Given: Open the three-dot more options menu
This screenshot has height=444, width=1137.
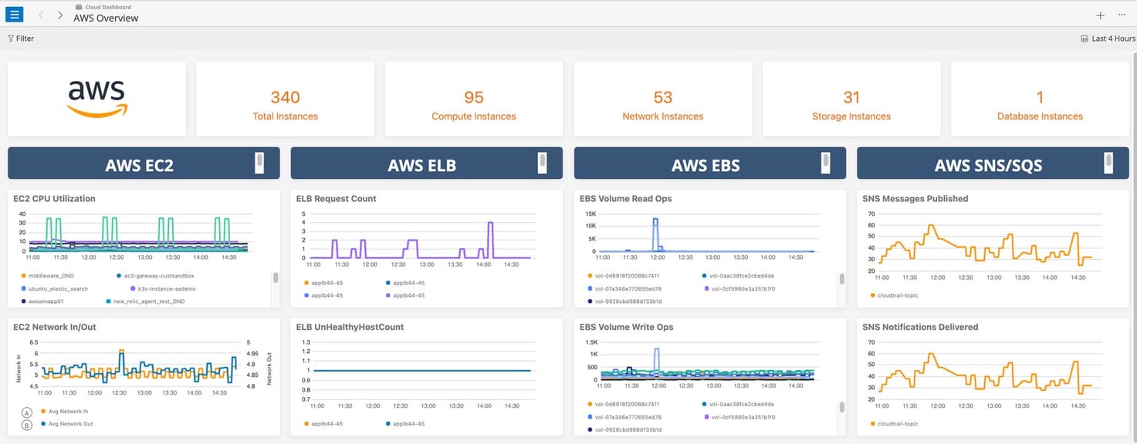Looking at the screenshot, I should [1121, 15].
